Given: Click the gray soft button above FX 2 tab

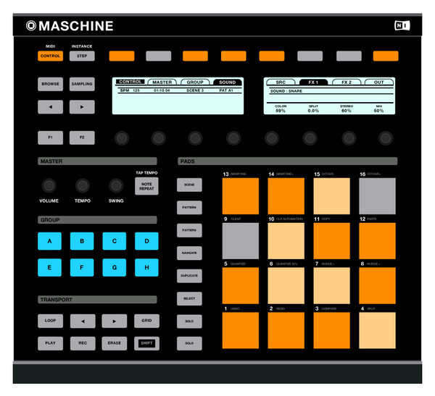Looking at the screenshot, I should tap(349, 56).
